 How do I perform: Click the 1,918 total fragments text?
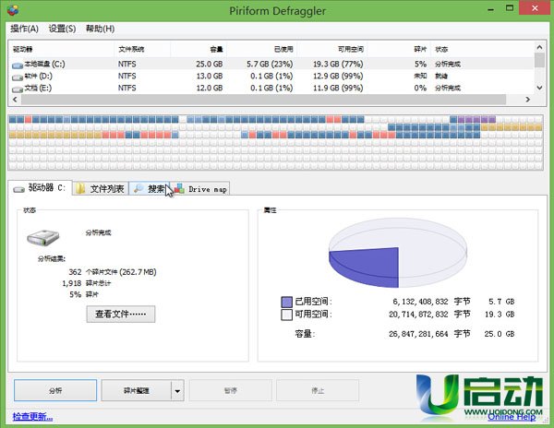[x=86, y=283]
